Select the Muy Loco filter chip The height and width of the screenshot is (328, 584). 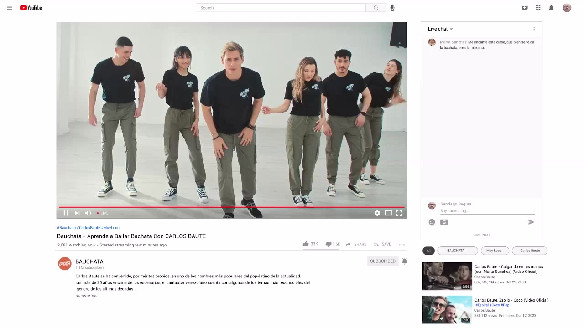pos(495,251)
